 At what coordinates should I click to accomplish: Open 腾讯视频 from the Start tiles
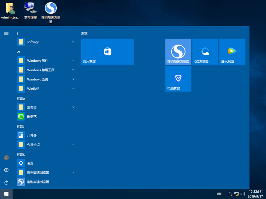232,51
